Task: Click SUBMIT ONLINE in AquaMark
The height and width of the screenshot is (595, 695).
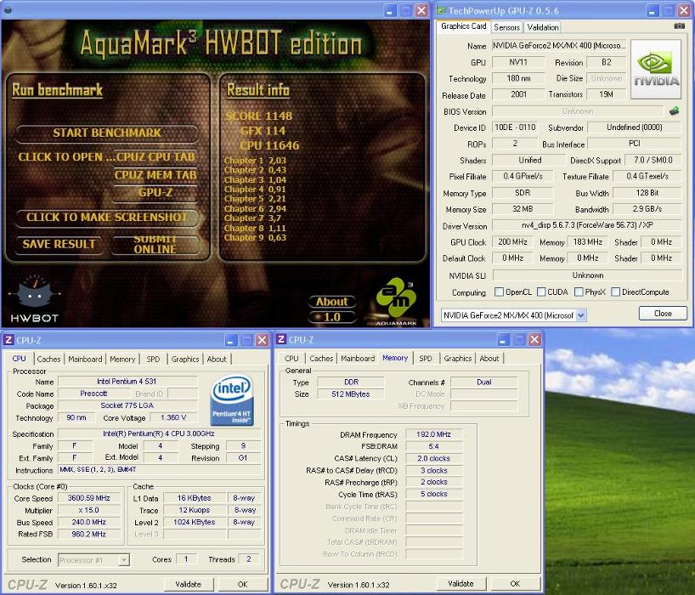Action: coord(155,244)
